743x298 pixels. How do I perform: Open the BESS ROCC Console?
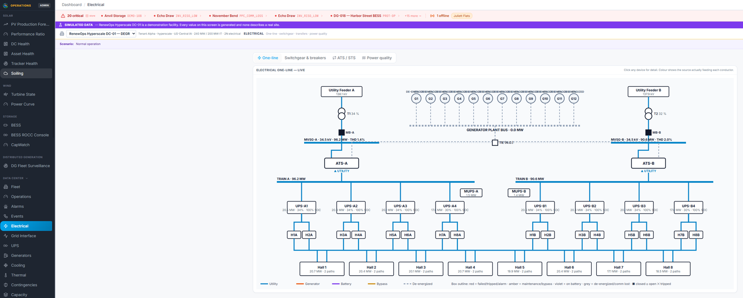click(x=26, y=135)
